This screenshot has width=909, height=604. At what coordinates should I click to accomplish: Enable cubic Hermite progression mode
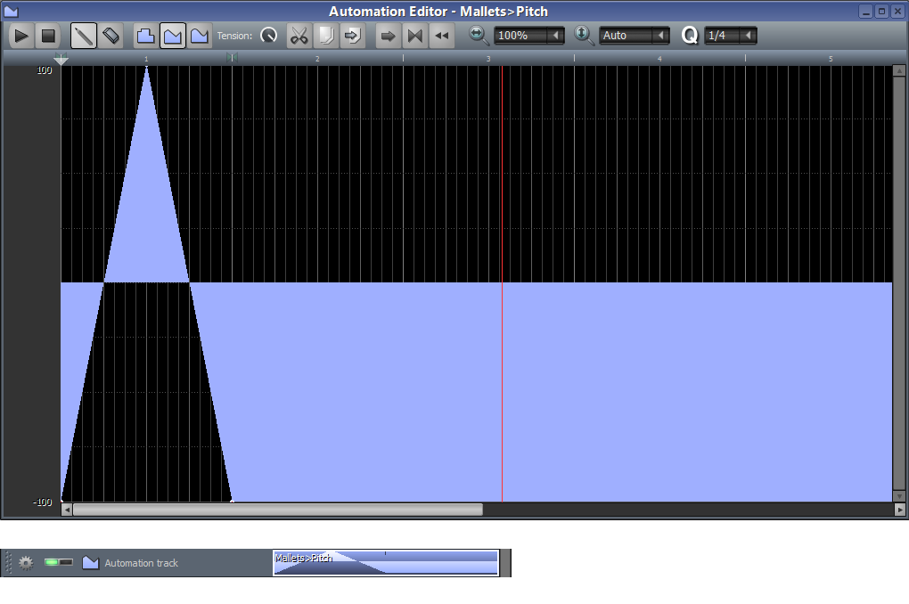pos(200,36)
